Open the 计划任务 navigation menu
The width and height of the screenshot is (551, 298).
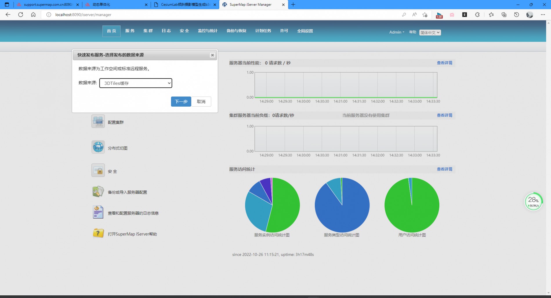263,31
